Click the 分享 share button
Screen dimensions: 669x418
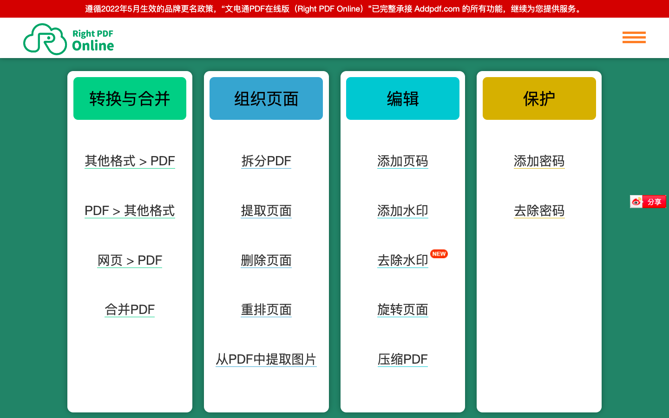(x=654, y=202)
